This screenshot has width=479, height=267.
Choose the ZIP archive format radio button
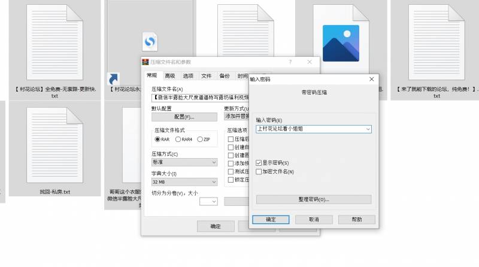[200, 139]
